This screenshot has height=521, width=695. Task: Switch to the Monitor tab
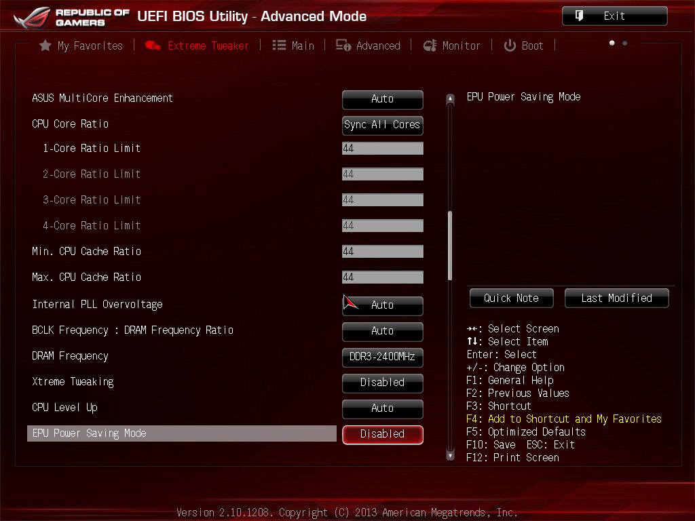pos(451,45)
